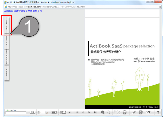
Task: Click the alex@horma.com.tw email text
Action: [144, 61]
